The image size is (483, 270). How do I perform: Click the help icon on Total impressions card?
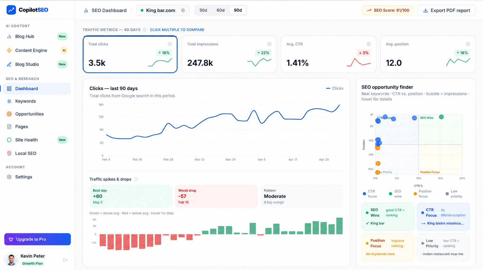[x=269, y=44]
